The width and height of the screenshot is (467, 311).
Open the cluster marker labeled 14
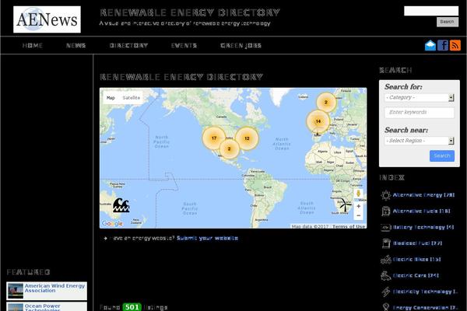[318, 121]
